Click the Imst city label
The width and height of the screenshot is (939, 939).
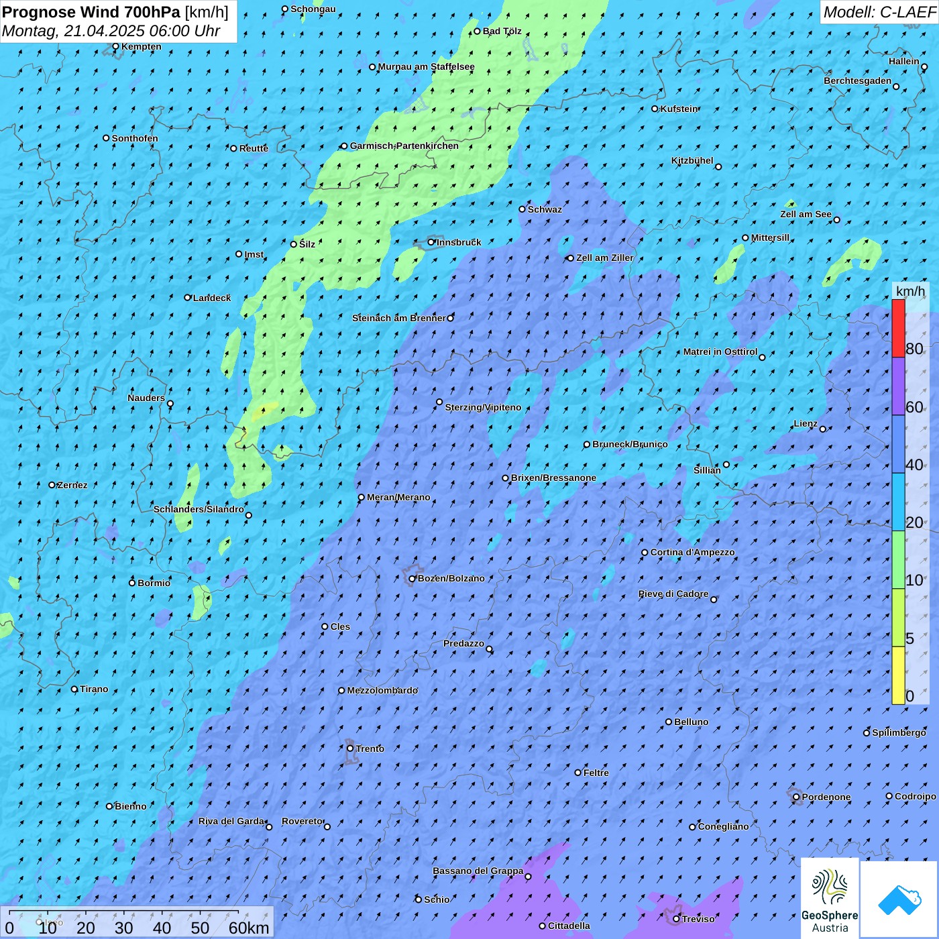point(254,254)
